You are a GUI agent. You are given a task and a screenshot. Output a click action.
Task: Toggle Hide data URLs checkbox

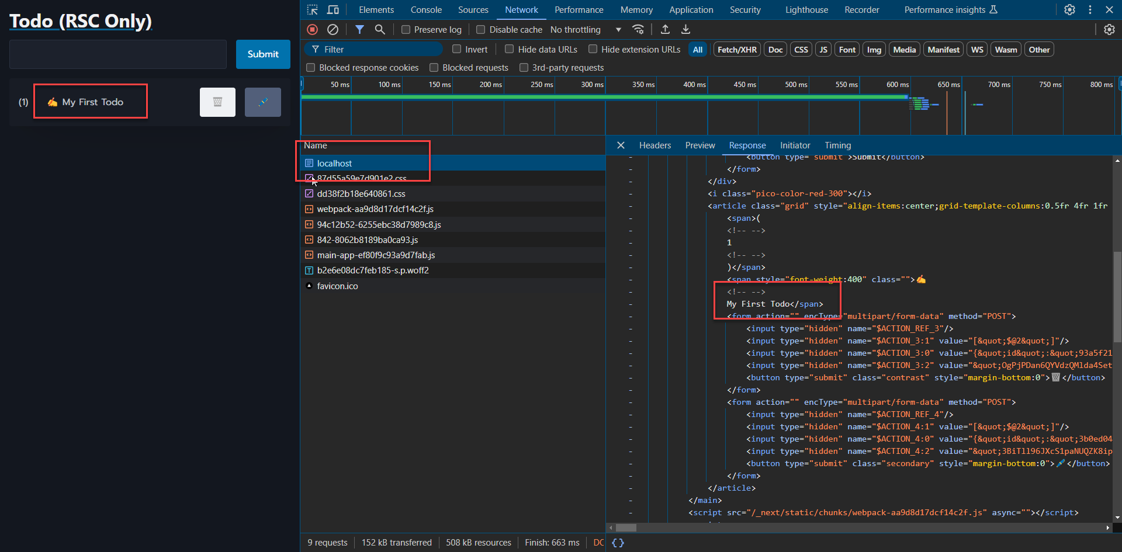click(510, 49)
